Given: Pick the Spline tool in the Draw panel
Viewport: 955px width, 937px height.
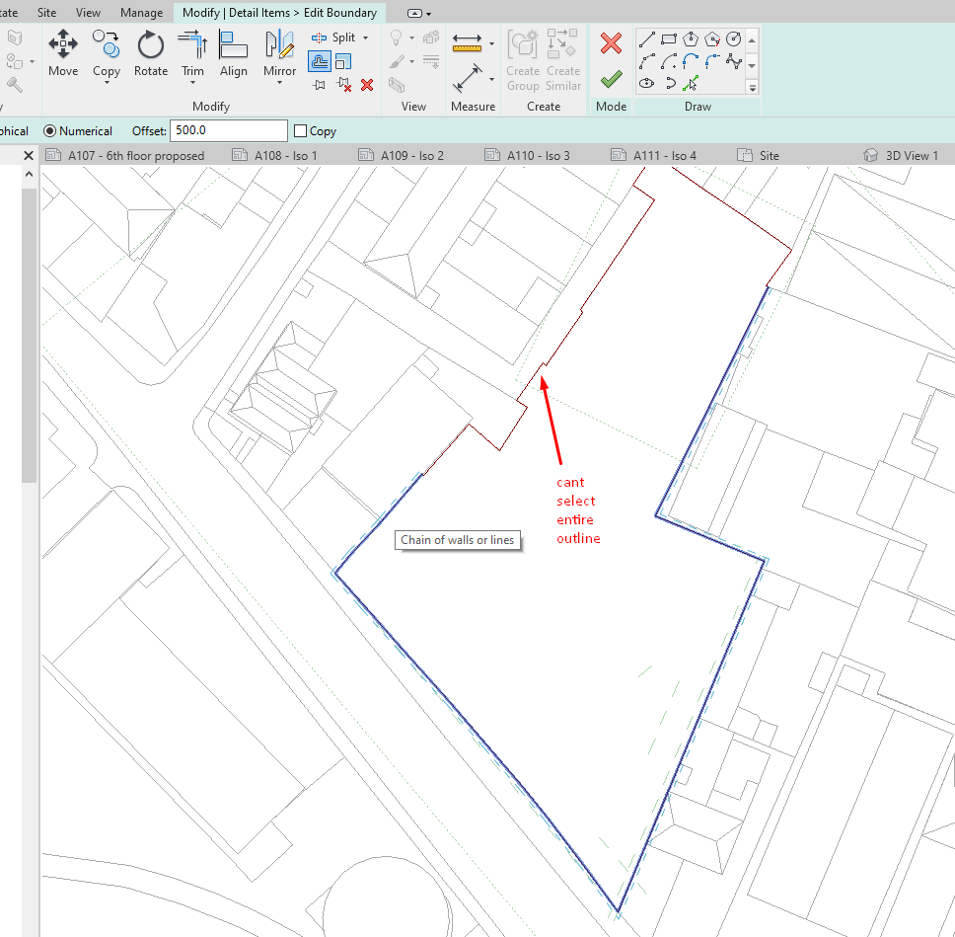Looking at the screenshot, I should [735, 61].
